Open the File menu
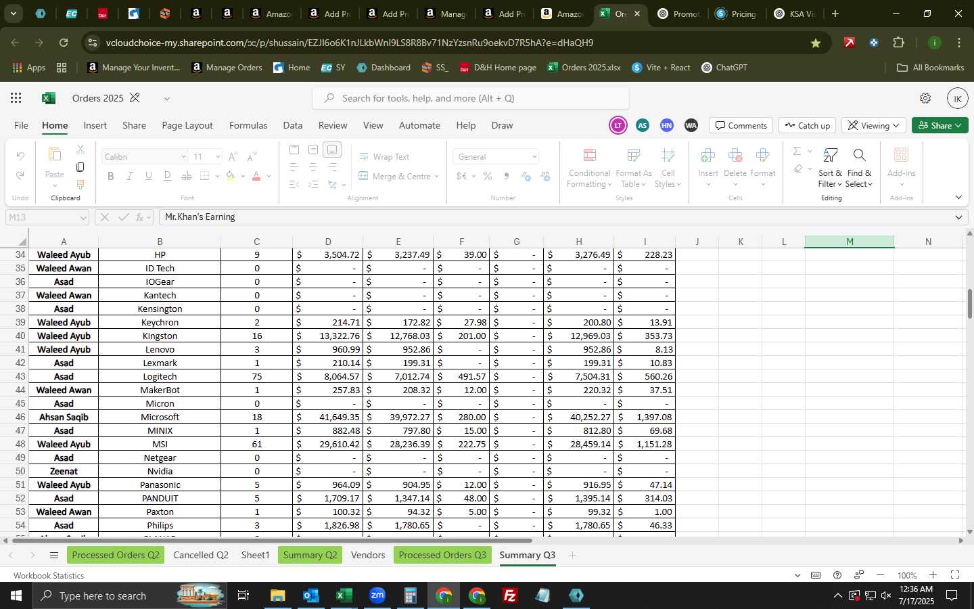This screenshot has width=974, height=609. [22, 125]
